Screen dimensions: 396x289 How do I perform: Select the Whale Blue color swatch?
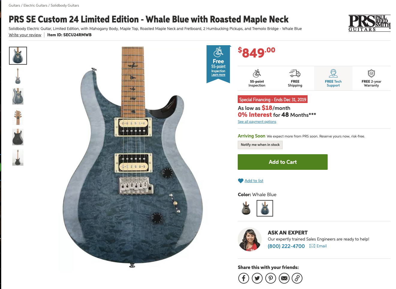point(265,208)
